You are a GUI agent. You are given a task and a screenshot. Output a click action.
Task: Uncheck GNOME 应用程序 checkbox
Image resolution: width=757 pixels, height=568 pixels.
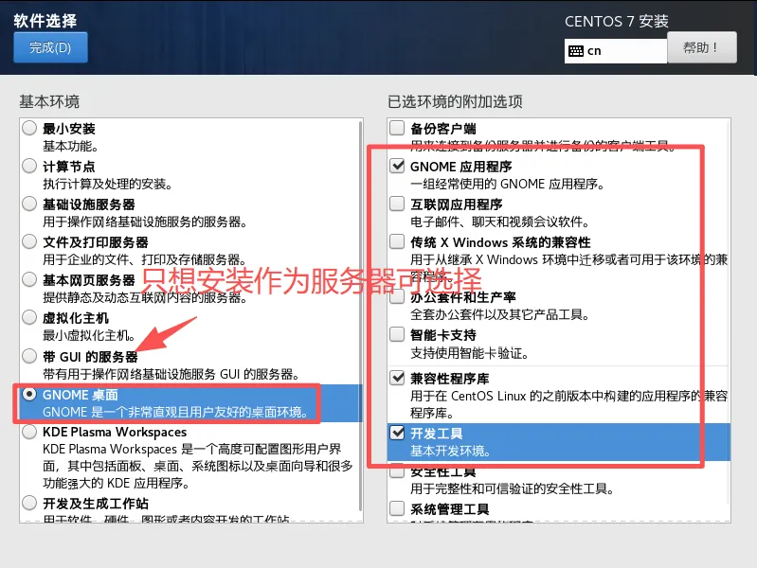coord(397,166)
